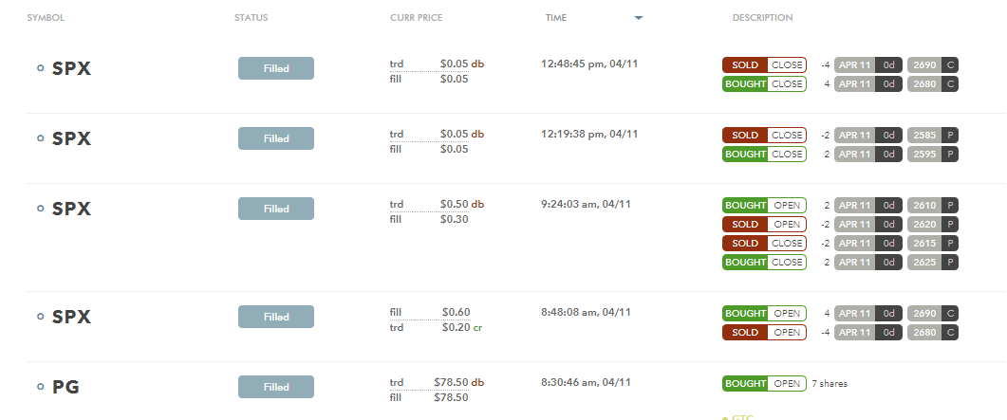Click the Bought Open tag on PG order
This screenshot has width=1007, height=420.
[764, 383]
